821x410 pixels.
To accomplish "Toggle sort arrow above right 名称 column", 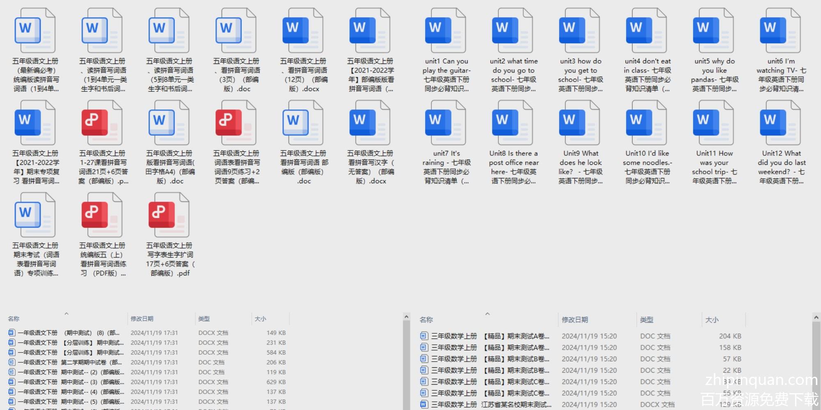I will pyautogui.click(x=488, y=314).
